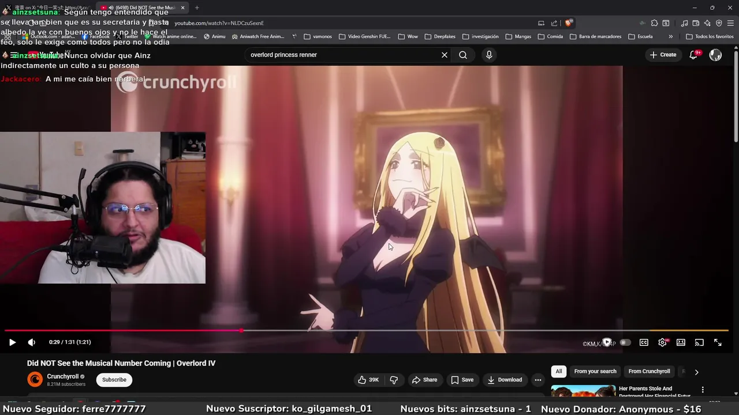The image size is (739, 415).
Task: Clear the YouTube search box with X
Action: point(445,55)
